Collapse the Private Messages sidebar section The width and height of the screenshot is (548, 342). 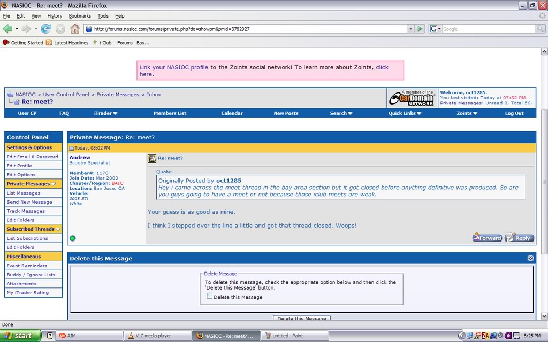pos(54,184)
